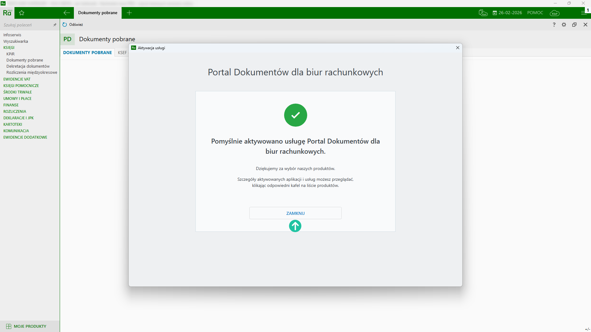
Task: Pin the command search panel
Action: 55,25
